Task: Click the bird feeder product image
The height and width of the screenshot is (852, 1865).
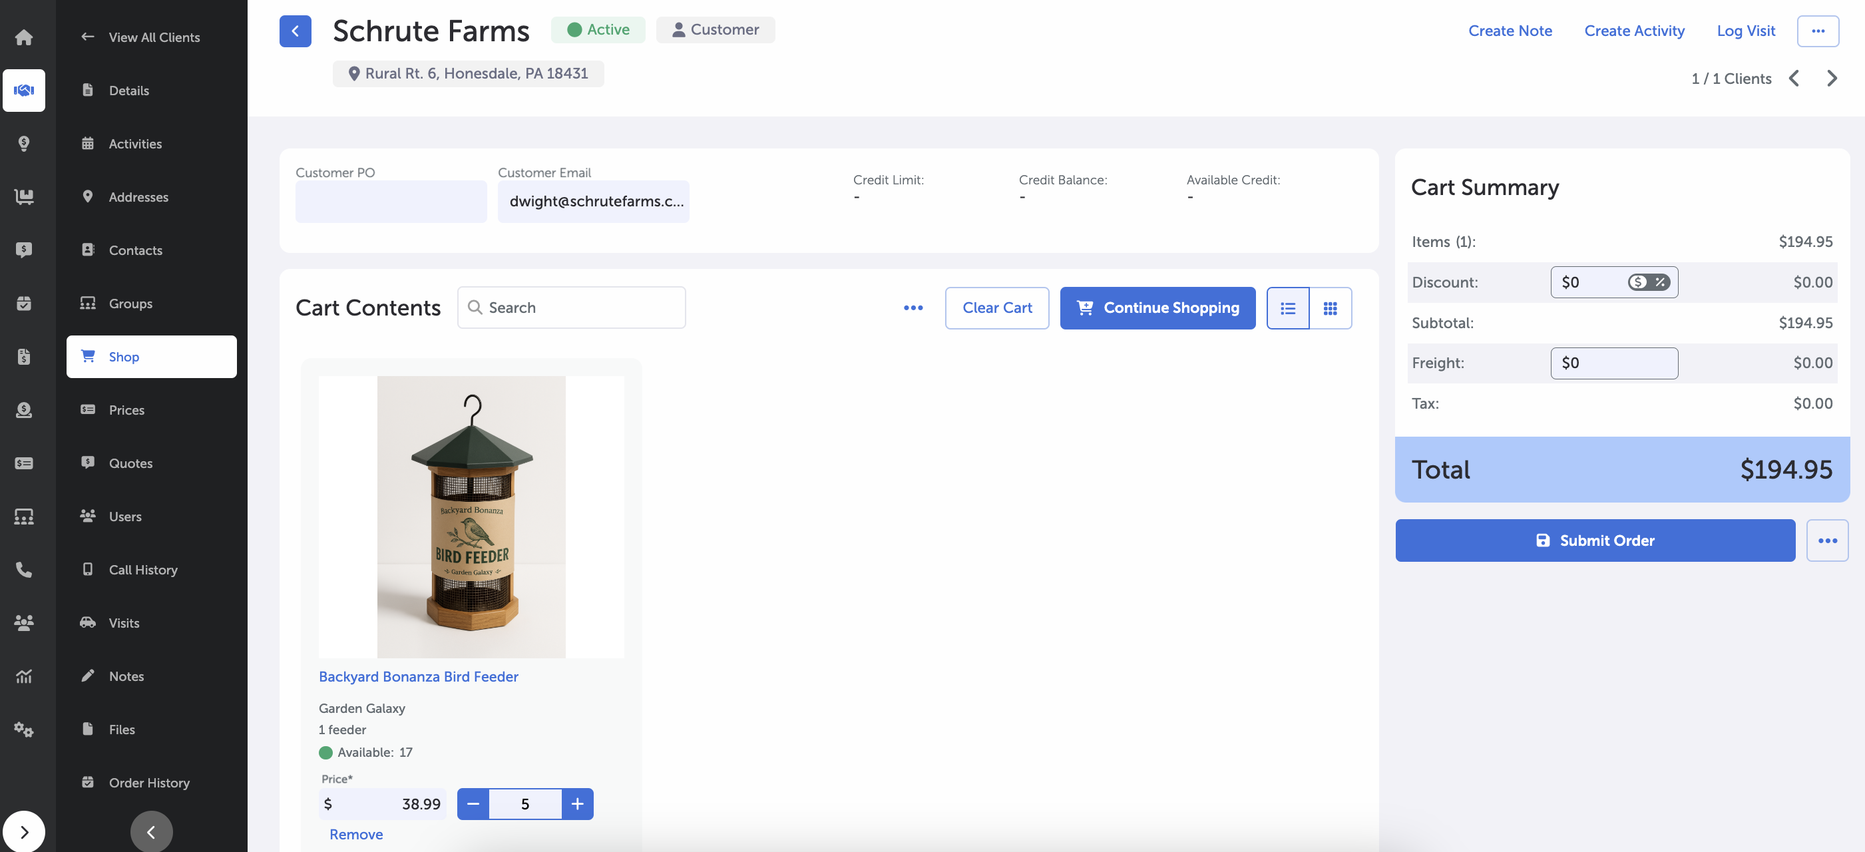Action: click(471, 517)
